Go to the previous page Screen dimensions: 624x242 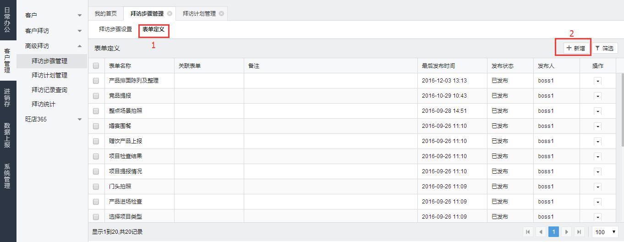[x=541, y=232]
